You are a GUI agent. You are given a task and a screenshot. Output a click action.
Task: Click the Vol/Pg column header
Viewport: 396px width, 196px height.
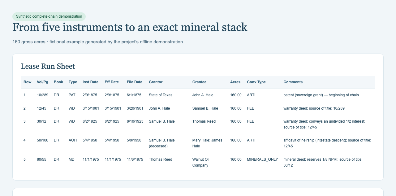42,82
